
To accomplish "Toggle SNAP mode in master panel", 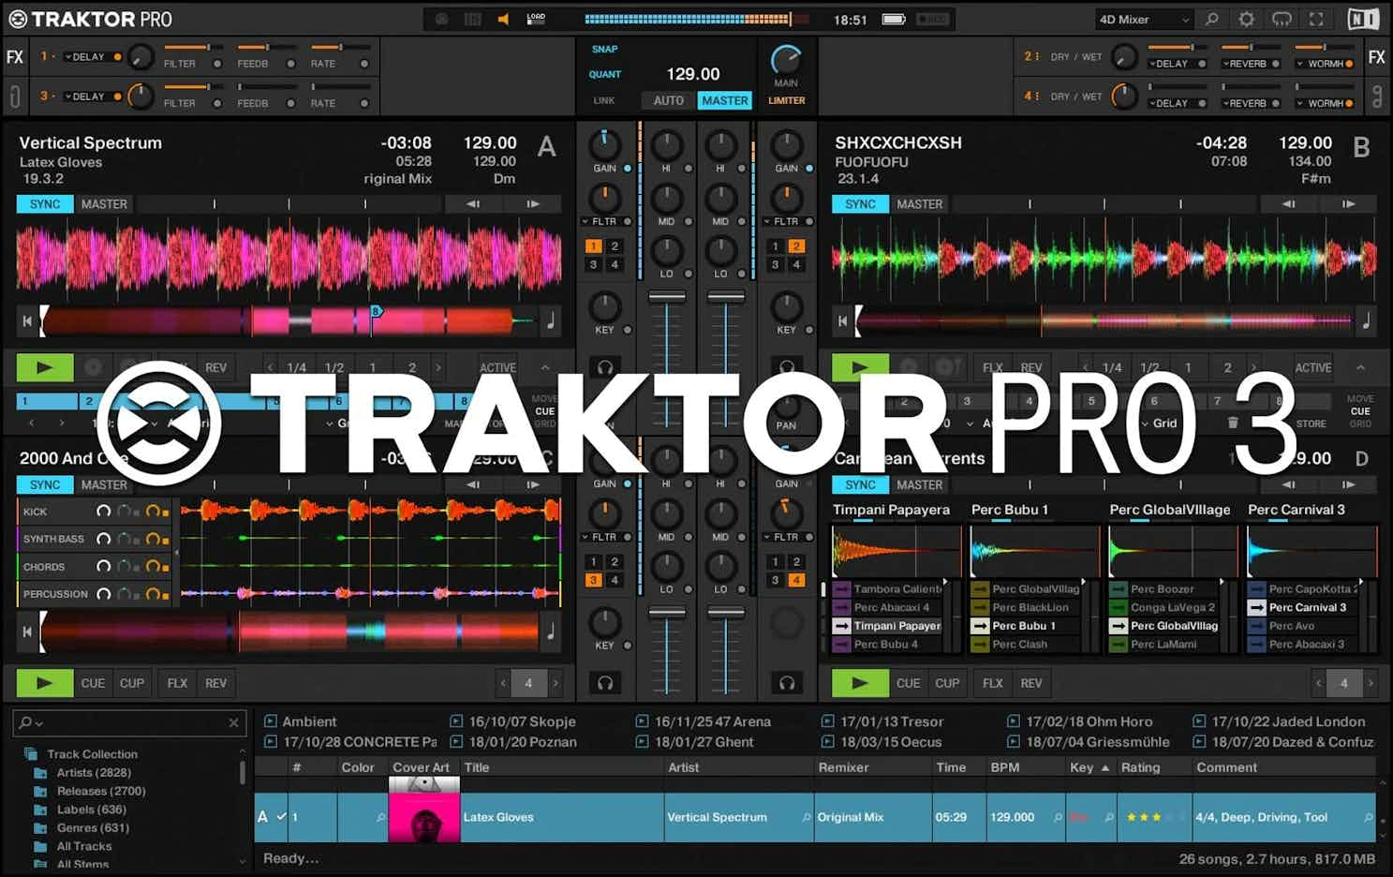I will [x=604, y=49].
